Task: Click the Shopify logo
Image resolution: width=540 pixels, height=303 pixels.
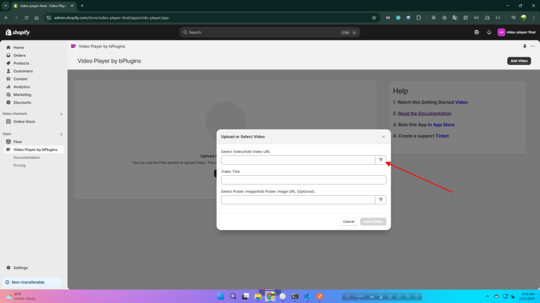Action: 18,32
